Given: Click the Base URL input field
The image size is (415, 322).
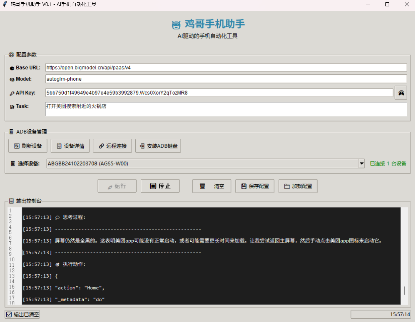Looking at the screenshot, I should pos(226,68).
